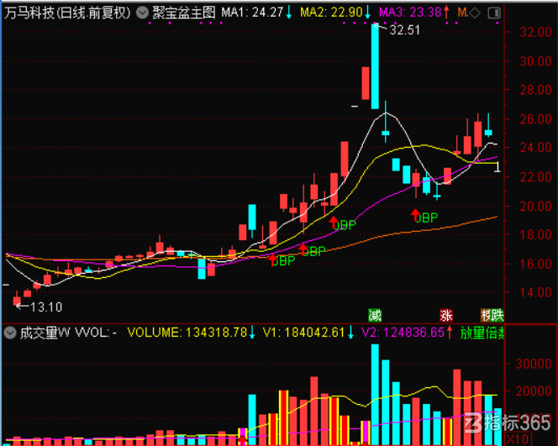Click the red 涨 signal tag
558x446 pixels.
(446, 316)
